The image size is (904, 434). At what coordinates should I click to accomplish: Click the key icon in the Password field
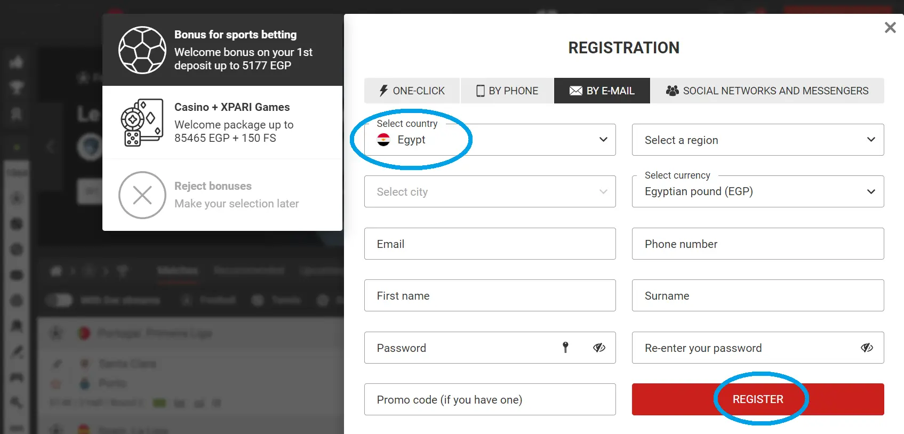pyautogui.click(x=565, y=348)
